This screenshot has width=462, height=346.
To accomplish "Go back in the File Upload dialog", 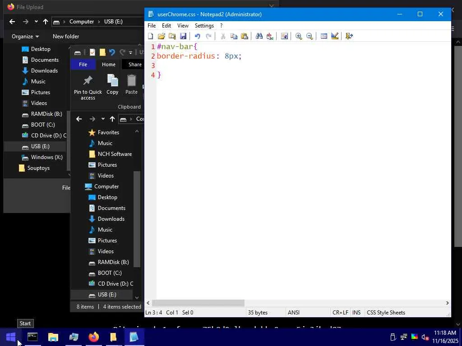I will pyautogui.click(x=12, y=22).
